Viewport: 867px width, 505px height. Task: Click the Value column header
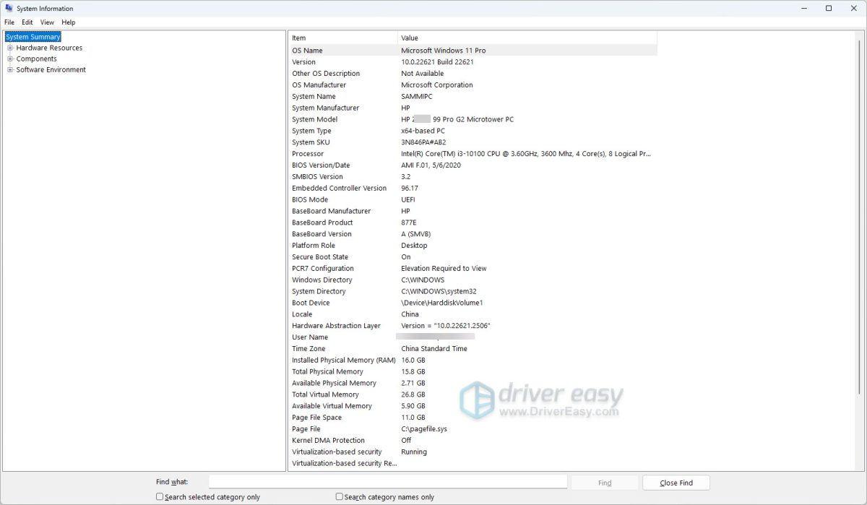[527, 38]
